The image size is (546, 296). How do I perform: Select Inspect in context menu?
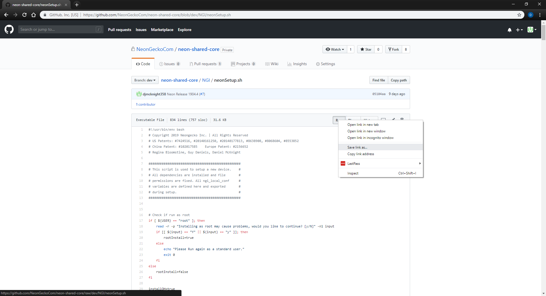coord(380,173)
